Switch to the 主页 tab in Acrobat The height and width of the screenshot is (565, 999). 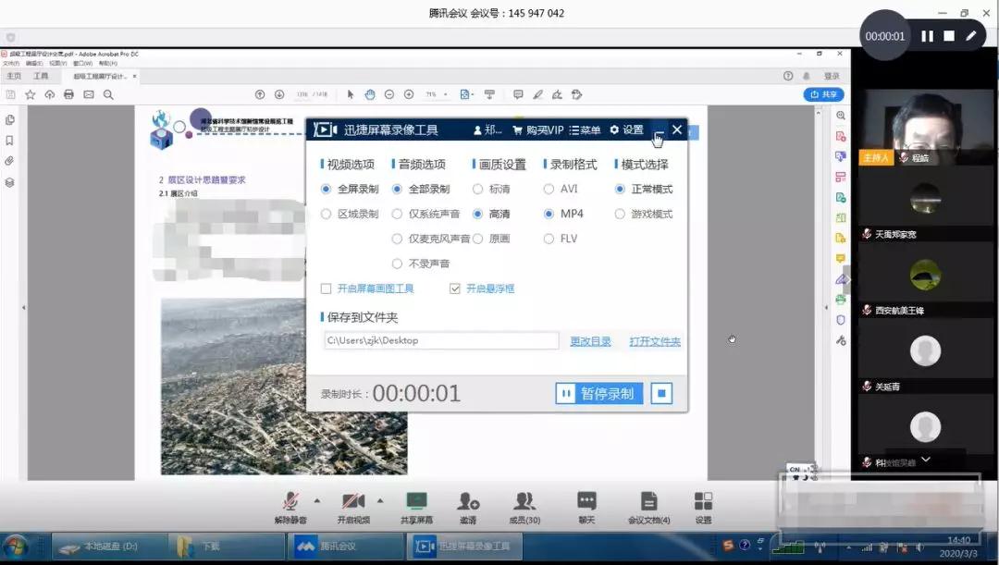[14, 77]
